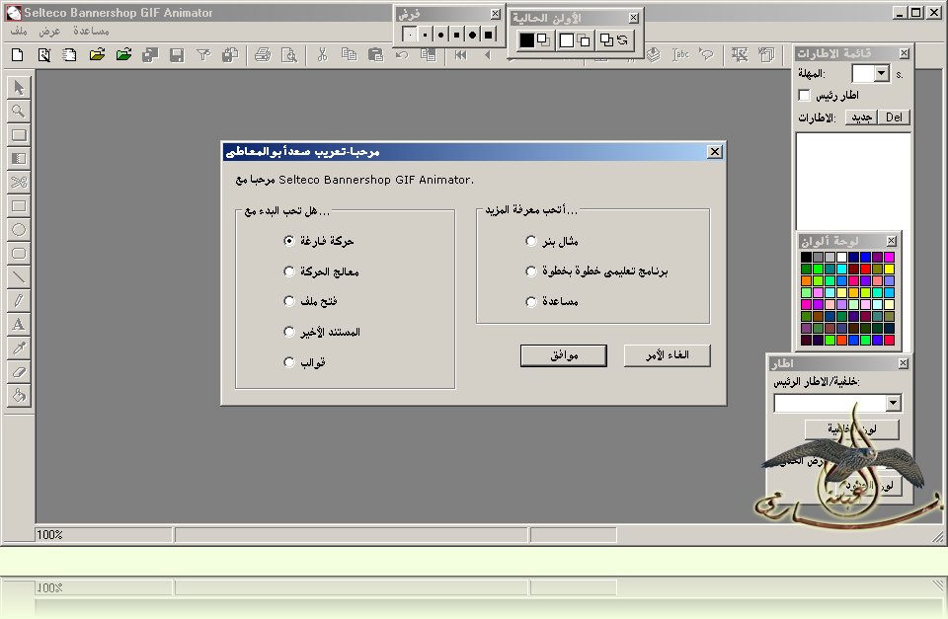Open a file with the yellow folder icon
Screen dimensions: 948x619
pos(97,55)
